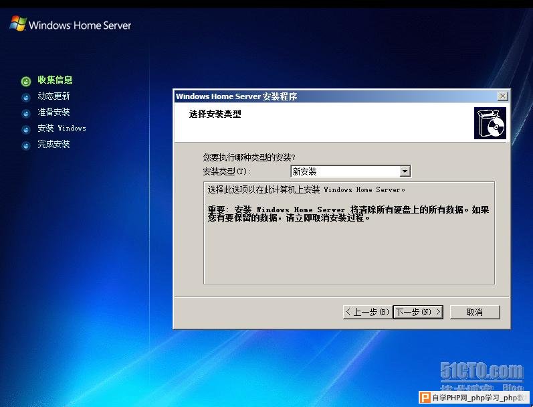Image resolution: width=533 pixels, height=407 pixels.
Task: Select the 准备安装 step text
Action: tap(54, 112)
